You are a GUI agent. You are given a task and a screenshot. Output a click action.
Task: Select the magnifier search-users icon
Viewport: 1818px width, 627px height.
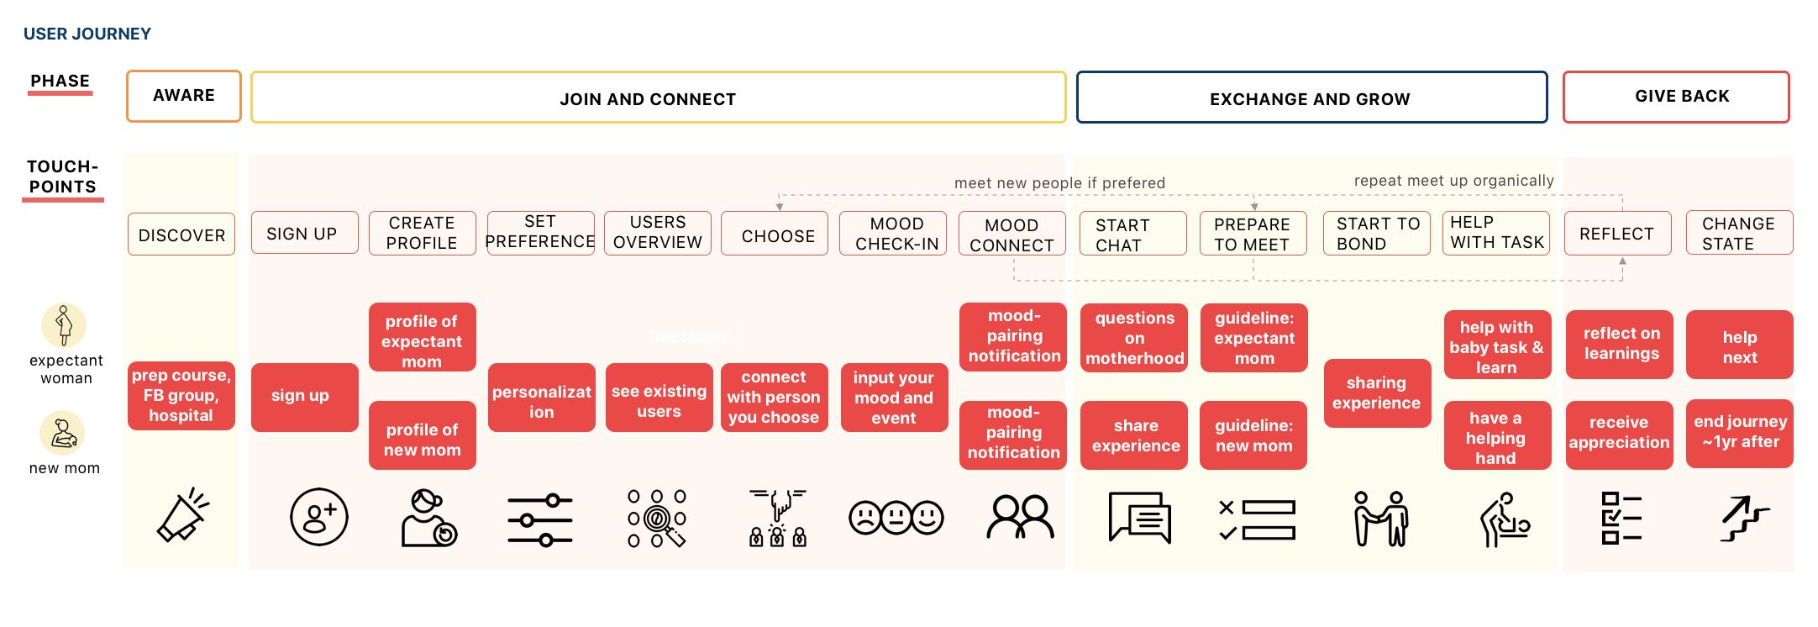click(657, 519)
